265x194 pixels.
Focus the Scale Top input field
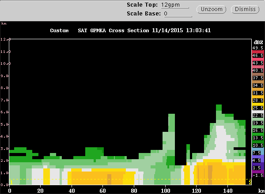174,5
